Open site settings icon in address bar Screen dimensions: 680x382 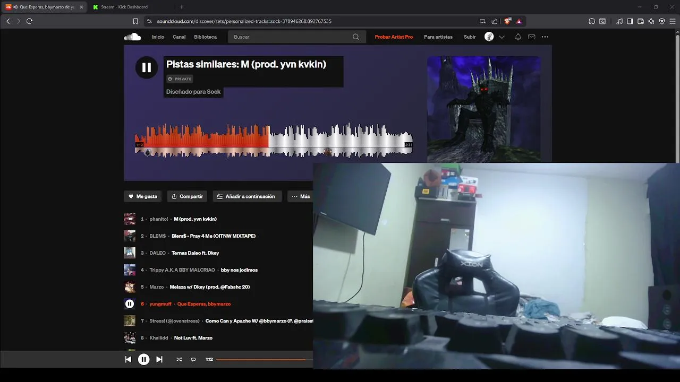[x=149, y=21]
